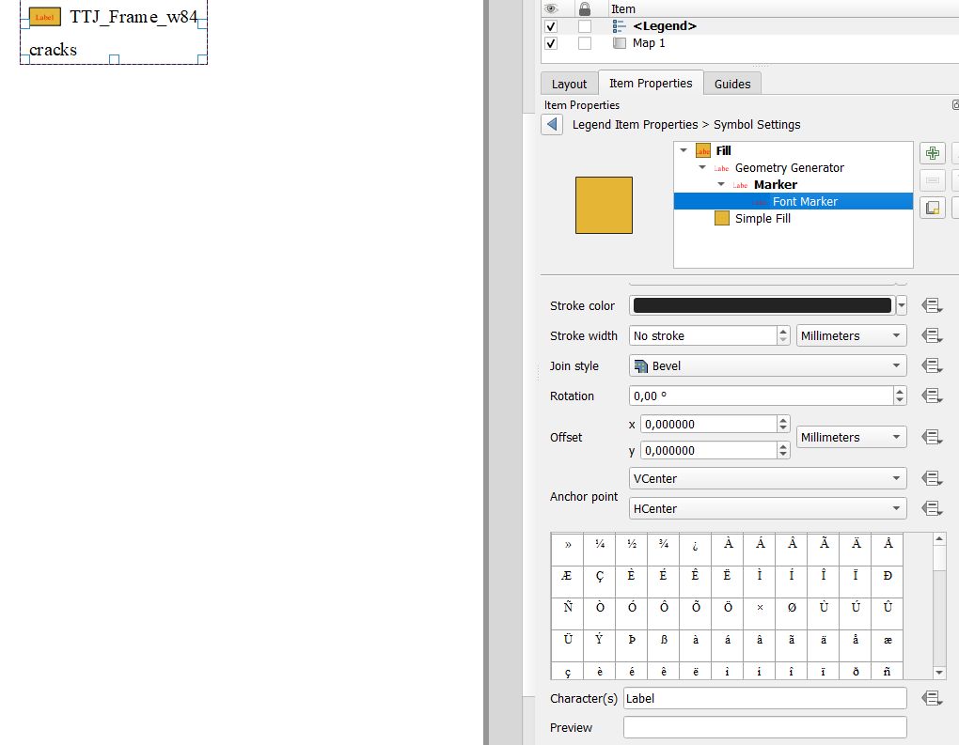
Task: Toggle lock checkbox for <Legend>
Action: click(x=585, y=26)
